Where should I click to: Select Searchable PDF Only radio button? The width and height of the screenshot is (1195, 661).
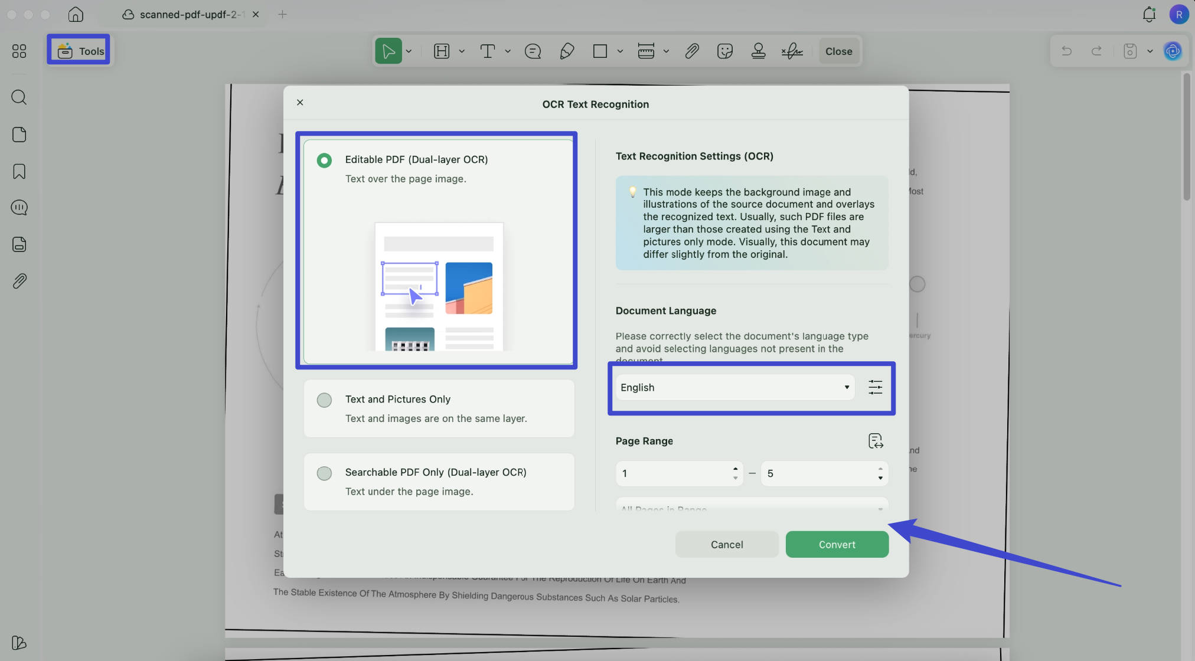coord(324,473)
